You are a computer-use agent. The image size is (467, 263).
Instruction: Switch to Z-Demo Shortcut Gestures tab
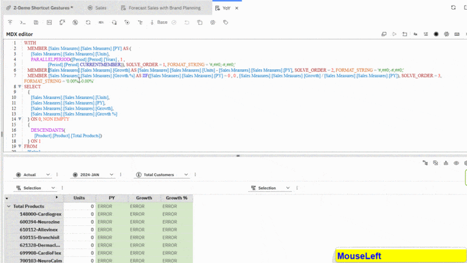coord(40,8)
